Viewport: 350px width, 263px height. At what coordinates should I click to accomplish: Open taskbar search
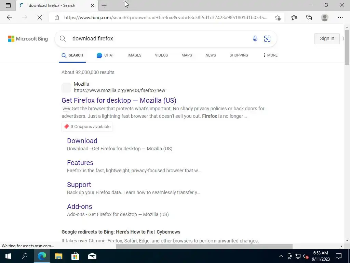(x=25, y=256)
